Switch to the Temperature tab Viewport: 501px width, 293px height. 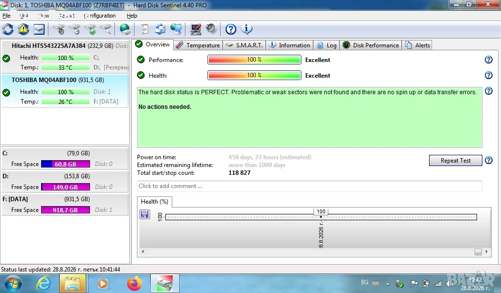pos(198,45)
